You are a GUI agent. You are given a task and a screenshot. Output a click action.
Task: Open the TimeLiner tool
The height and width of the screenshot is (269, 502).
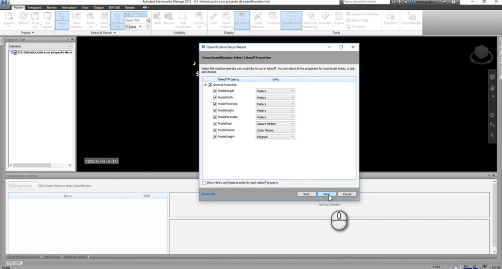273,20
